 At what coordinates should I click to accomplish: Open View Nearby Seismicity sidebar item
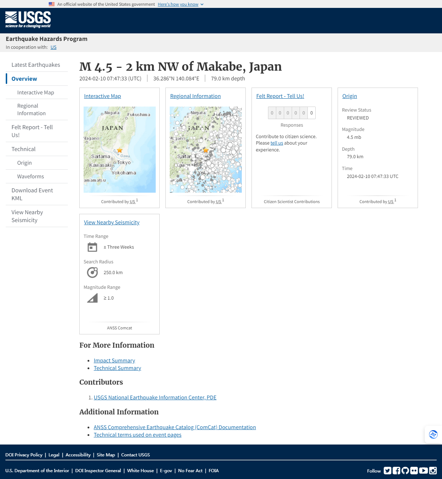(27, 216)
